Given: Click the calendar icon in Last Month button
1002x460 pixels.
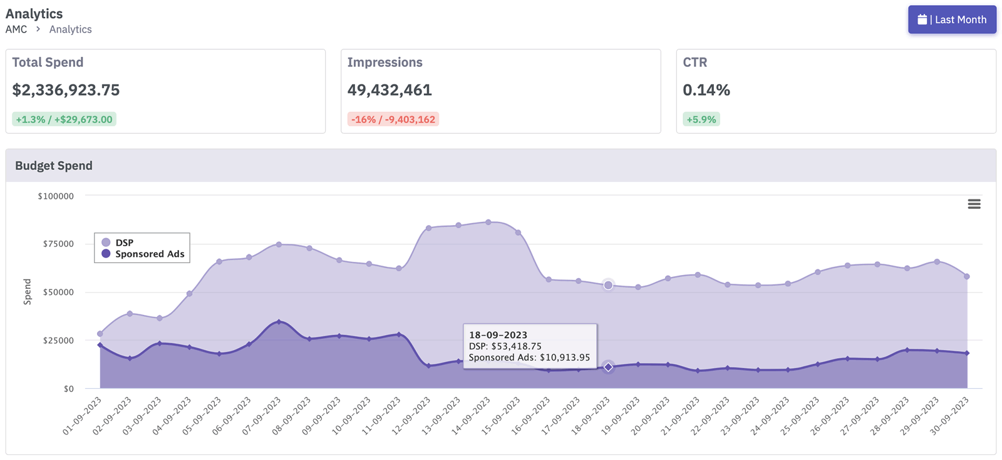Looking at the screenshot, I should (922, 19).
